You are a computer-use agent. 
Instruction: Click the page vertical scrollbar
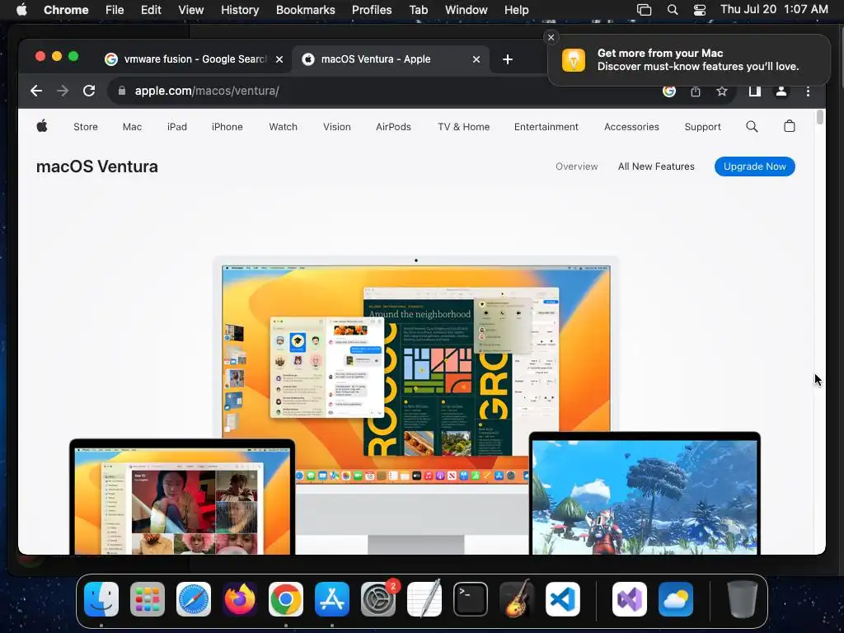(x=819, y=117)
